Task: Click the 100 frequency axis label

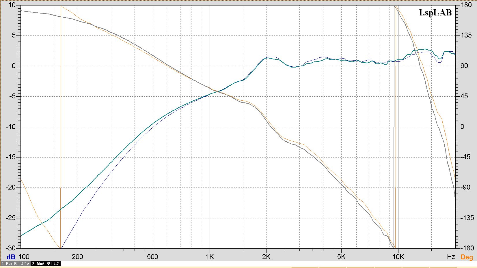Action: click(24, 257)
